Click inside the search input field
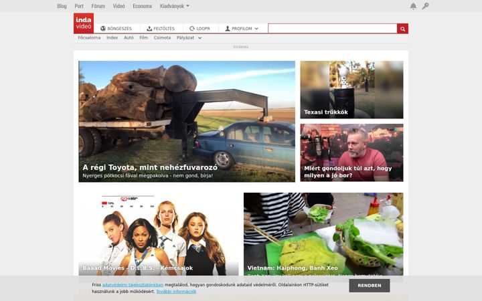Viewport: 482px width, 301px height. click(332, 29)
